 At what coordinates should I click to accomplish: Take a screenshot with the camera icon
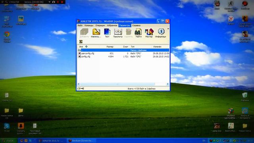[x=54, y=2]
